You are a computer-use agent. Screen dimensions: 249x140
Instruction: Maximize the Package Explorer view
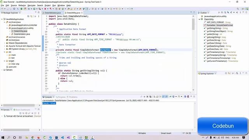pos(39,12)
